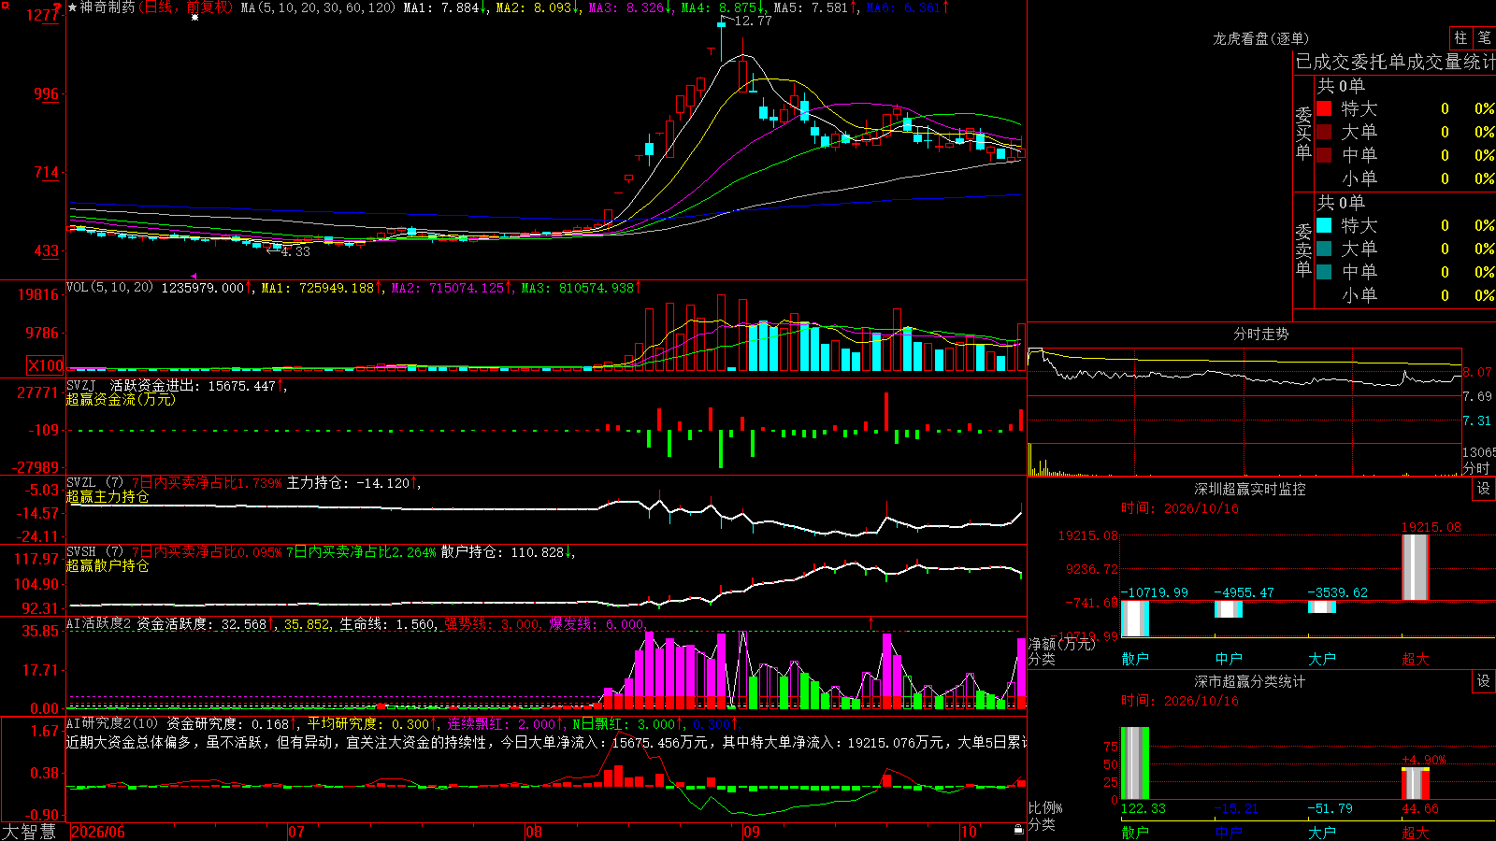This screenshot has width=1496, height=841.
Task: Click the 12.77 high price annotation
Action: tap(753, 21)
